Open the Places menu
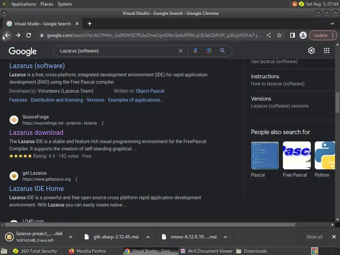The width and height of the screenshot is (340, 255). tap(46, 4)
